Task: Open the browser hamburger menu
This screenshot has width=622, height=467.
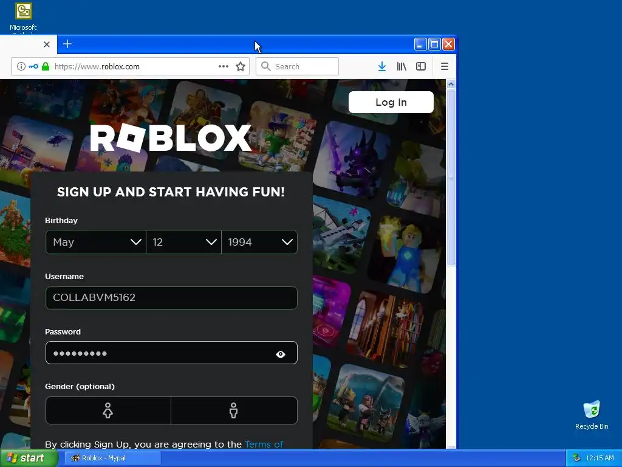Action: [444, 66]
